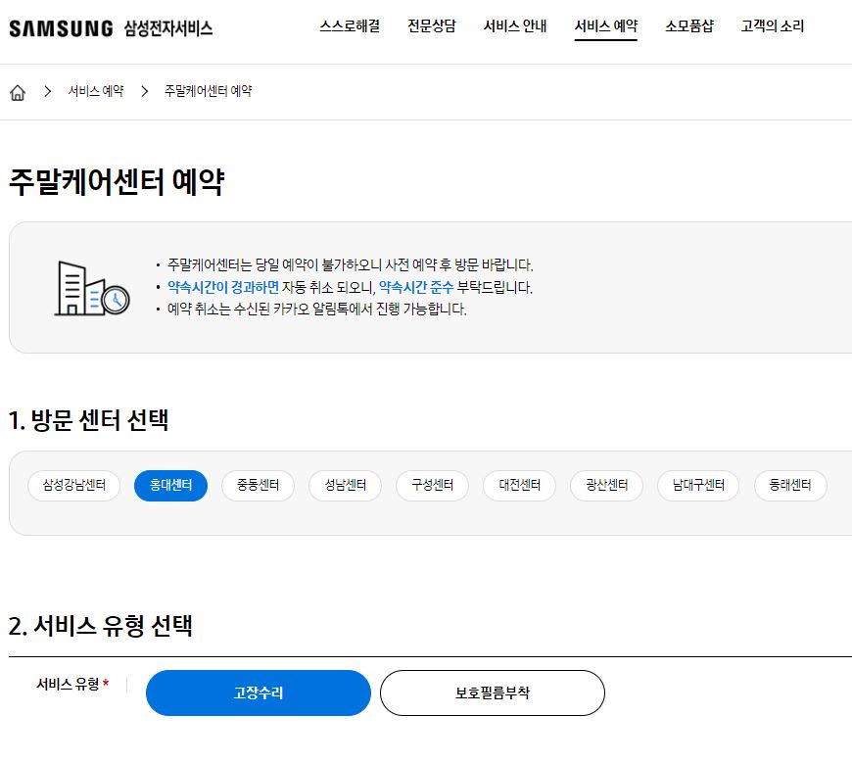The image size is (852, 764).
Task: Click the 서비스 예약 breadcrumb link
Action: (x=94, y=90)
